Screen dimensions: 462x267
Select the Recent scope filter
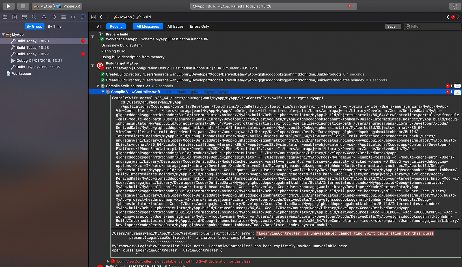click(x=116, y=26)
